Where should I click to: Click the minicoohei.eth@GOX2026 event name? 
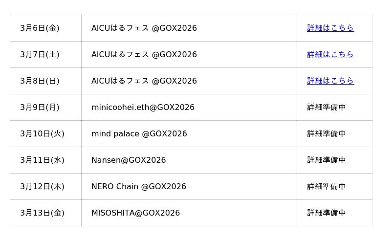coord(143,108)
